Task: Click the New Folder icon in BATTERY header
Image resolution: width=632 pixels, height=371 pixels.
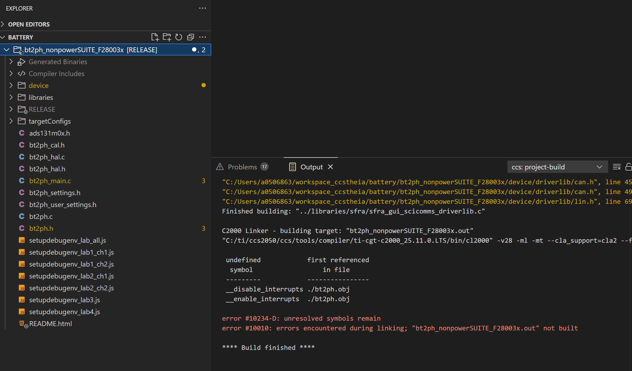Action: click(x=167, y=37)
